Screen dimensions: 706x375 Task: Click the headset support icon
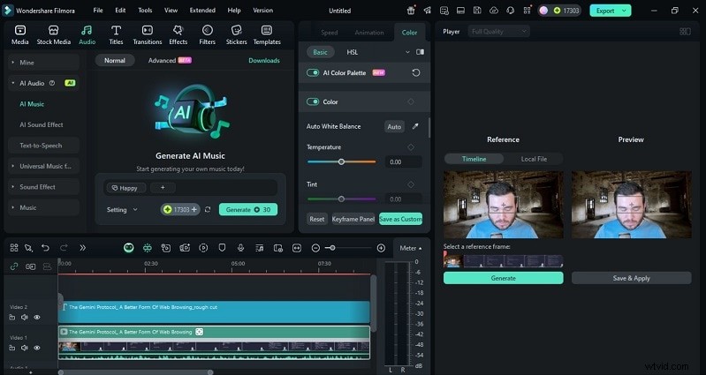(510, 11)
